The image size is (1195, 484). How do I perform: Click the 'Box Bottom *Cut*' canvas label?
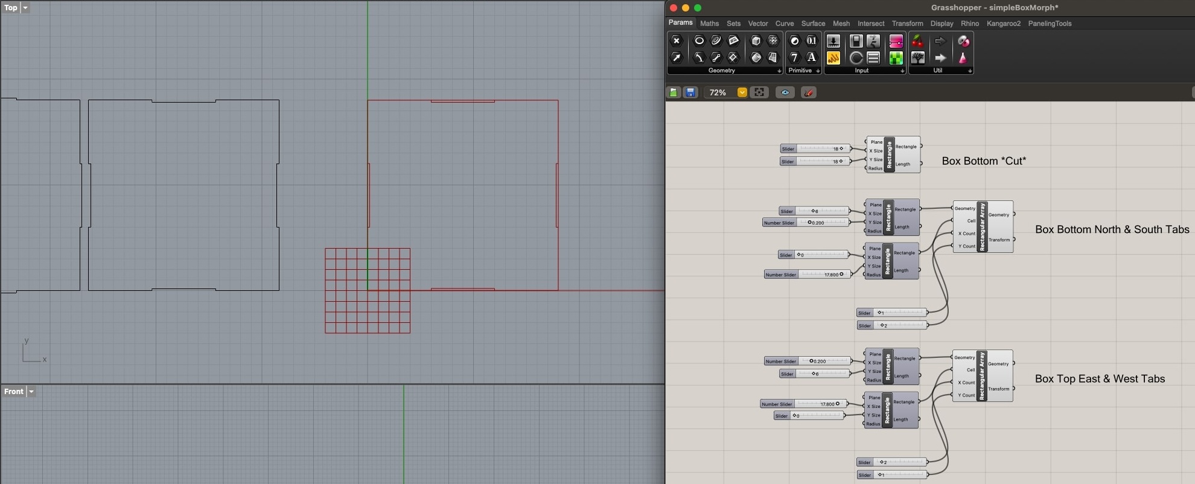click(984, 161)
